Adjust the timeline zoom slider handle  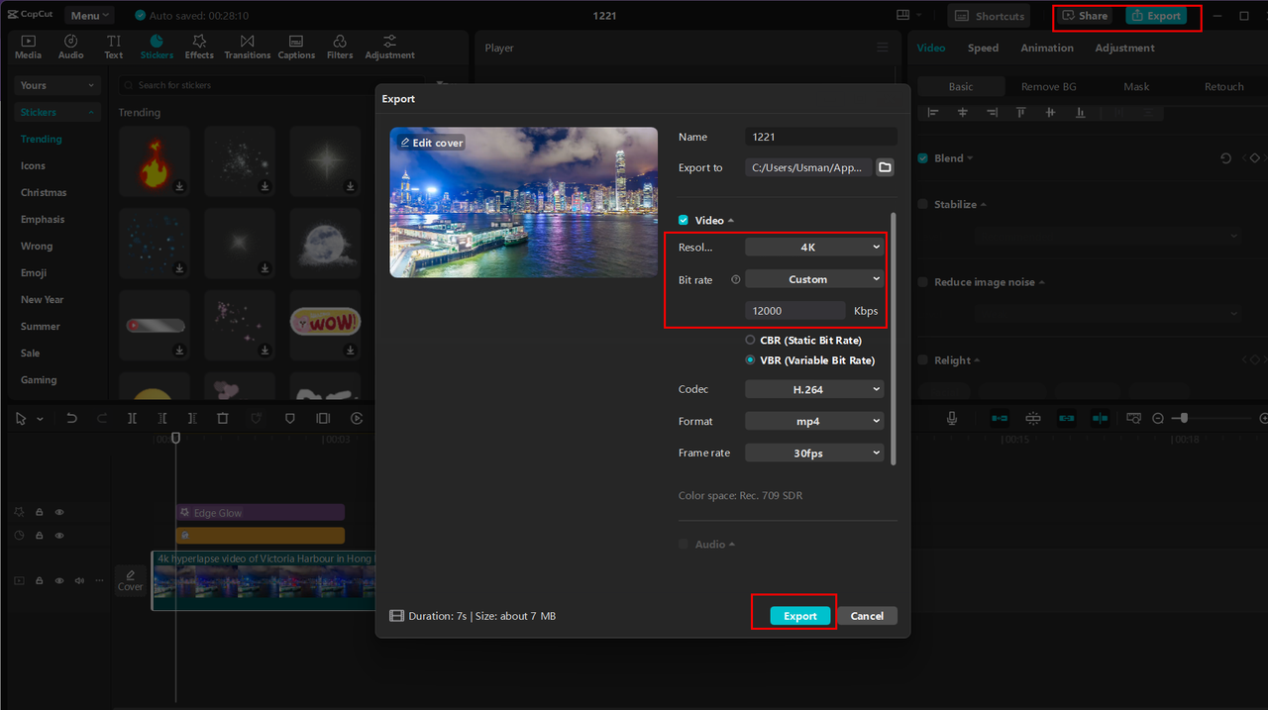click(x=1184, y=419)
